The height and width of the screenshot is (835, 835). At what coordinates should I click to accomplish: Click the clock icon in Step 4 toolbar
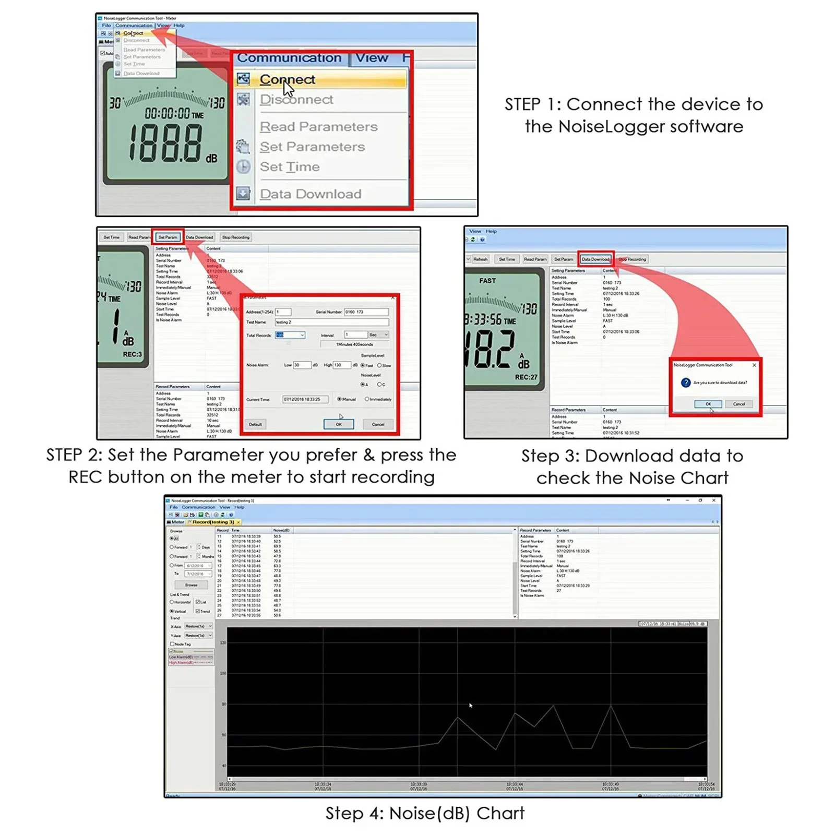[216, 515]
